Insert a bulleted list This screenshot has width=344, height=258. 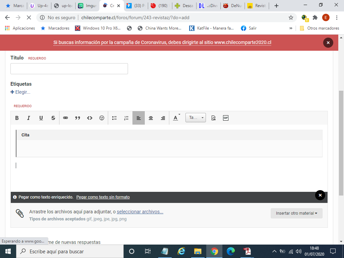coord(114,118)
